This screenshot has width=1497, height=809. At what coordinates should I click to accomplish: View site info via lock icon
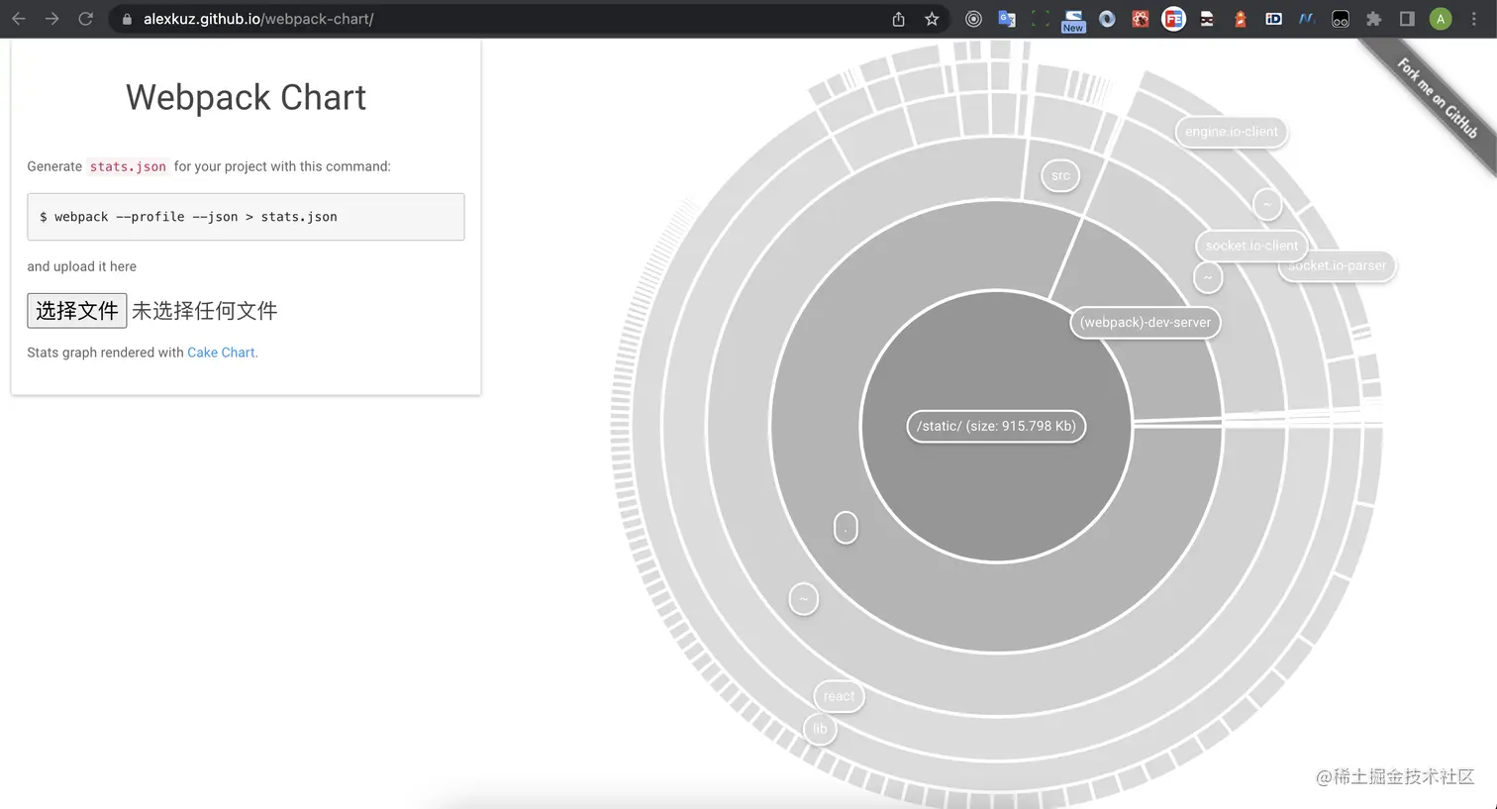(127, 19)
